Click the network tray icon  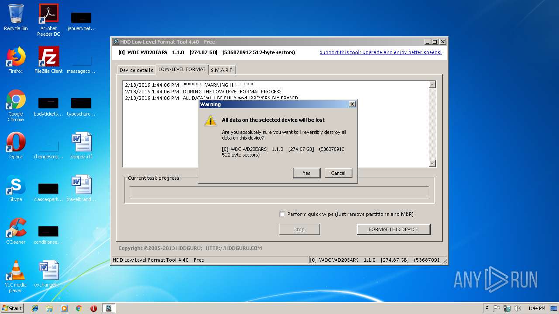coord(507,308)
